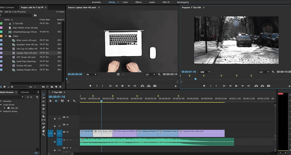The height and width of the screenshot is (155, 291).
Task: Toggle timeline Snap magnet icon
Action: (x=56, y=101)
